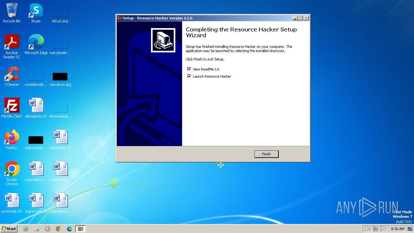Image resolution: width=414 pixels, height=233 pixels.
Task: Select the anythingk.rtf document icon
Action: (12, 203)
